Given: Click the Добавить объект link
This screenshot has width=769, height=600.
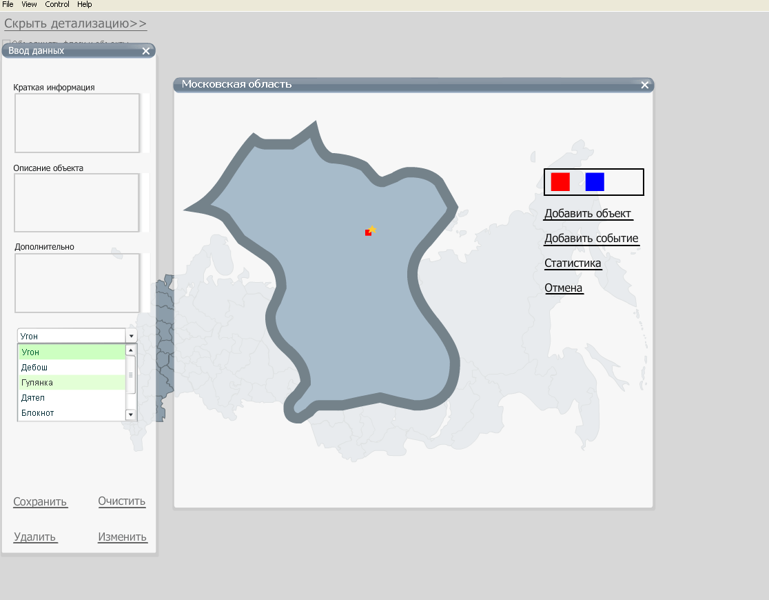Looking at the screenshot, I should (588, 214).
